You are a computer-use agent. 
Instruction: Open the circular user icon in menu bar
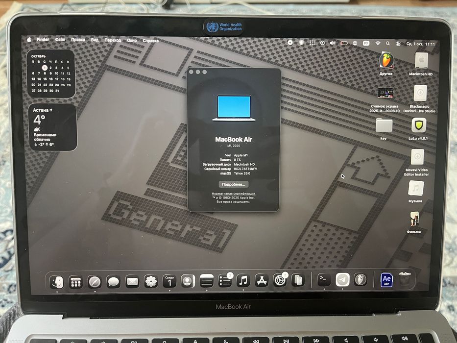point(355,43)
